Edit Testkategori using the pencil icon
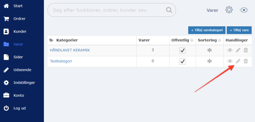255x122 pixels. (x=238, y=61)
